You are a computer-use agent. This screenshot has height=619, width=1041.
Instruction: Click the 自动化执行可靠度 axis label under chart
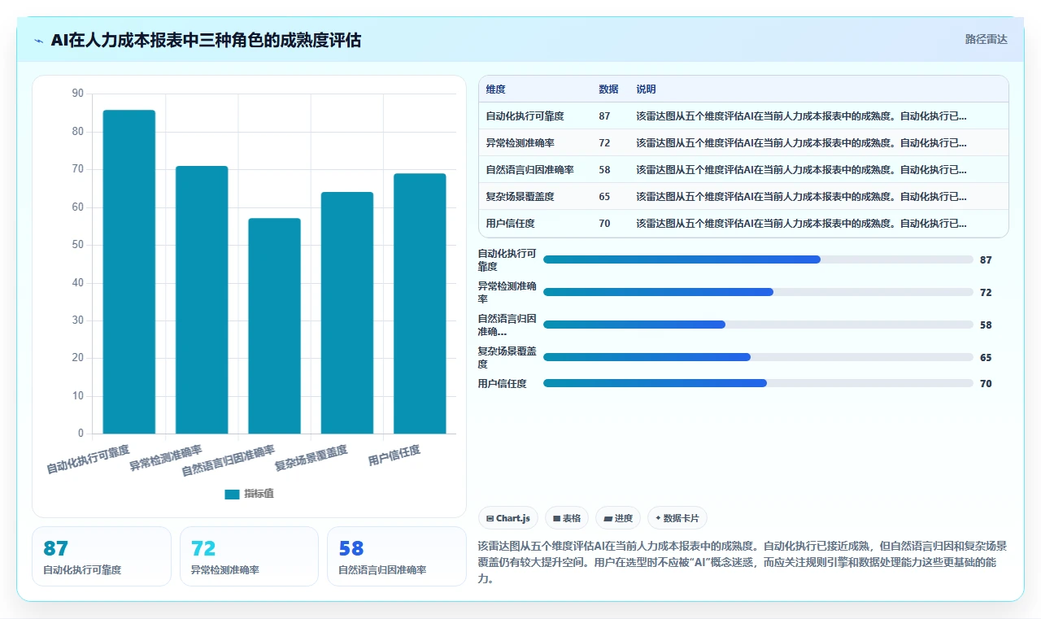[x=88, y=460]
